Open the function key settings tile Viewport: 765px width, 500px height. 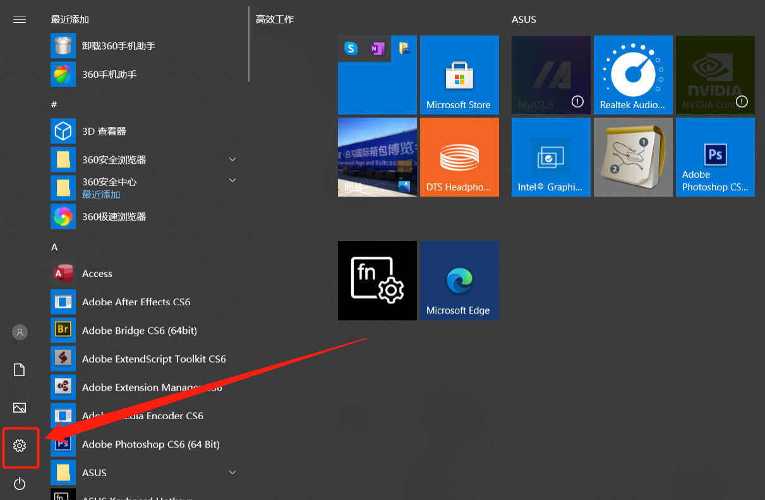[x=377, y=280]
